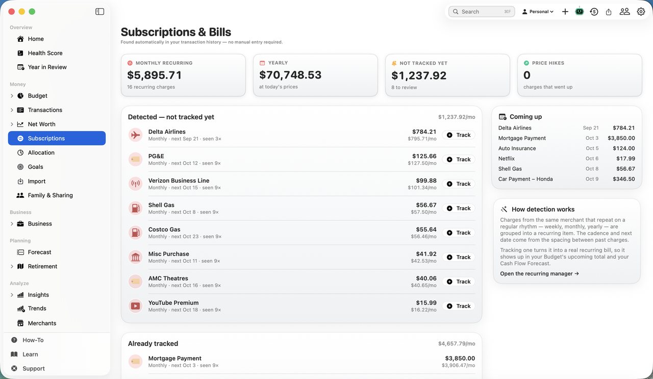Click Auto Insurance in Coming up list
Viewport: 653px width, 379px height.
pyautogui.click(x=567, y=148)
